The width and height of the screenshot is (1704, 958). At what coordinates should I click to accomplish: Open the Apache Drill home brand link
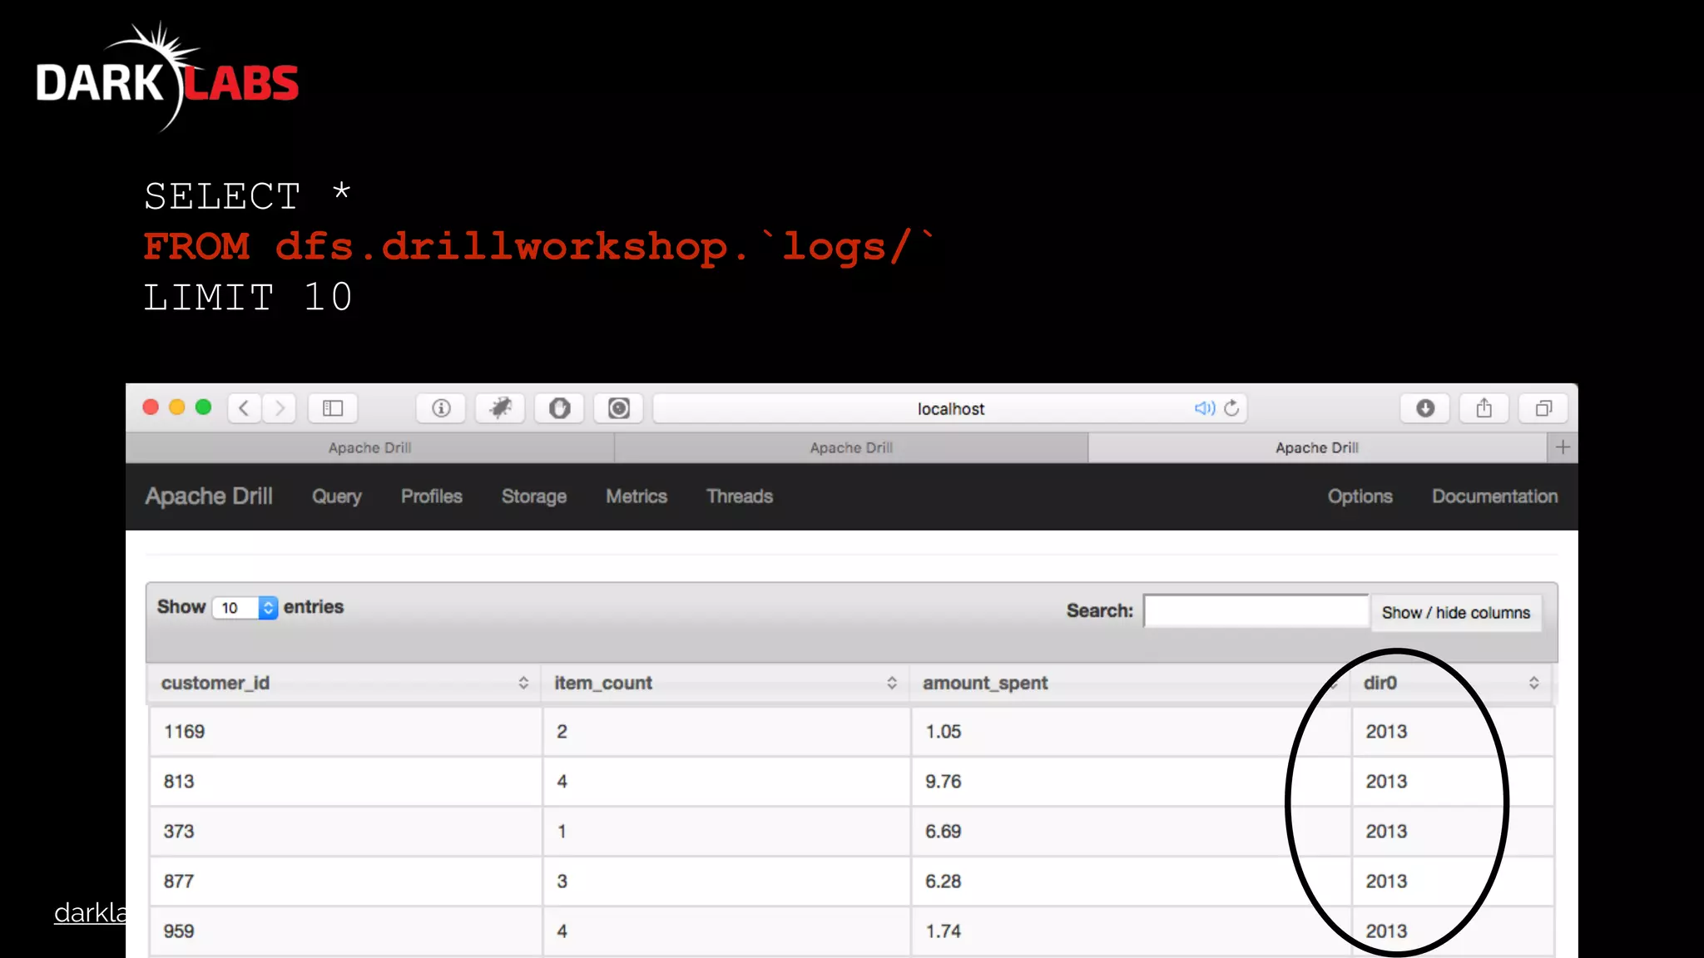click(209, 496)
